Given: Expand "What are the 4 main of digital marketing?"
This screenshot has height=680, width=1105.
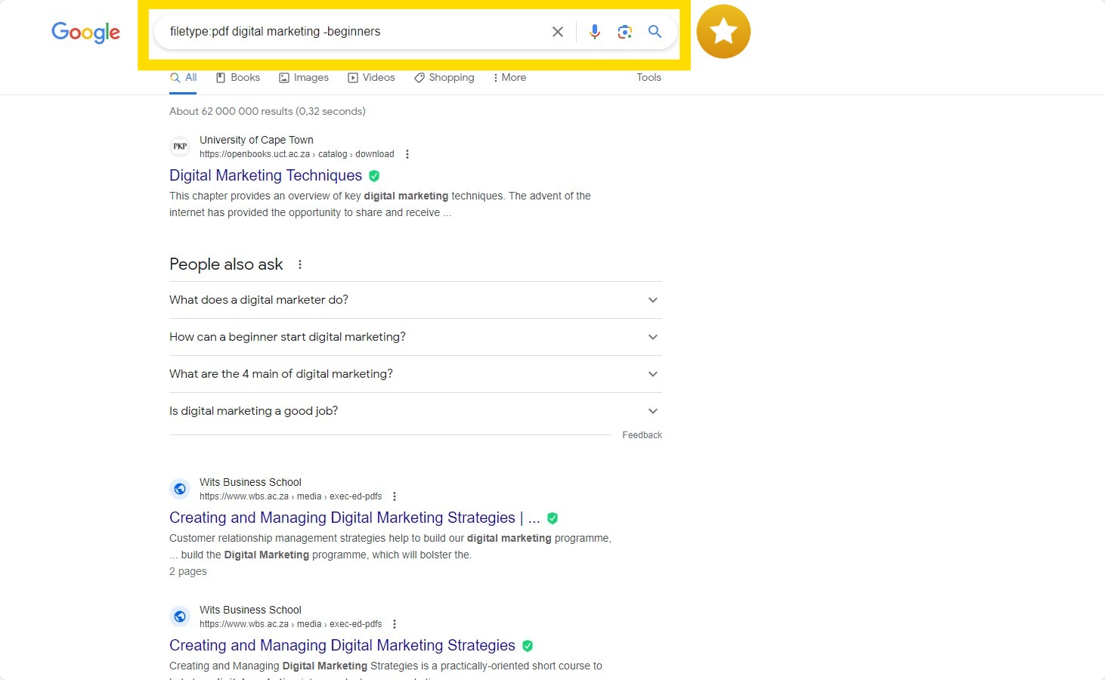Looking at the screenshot, I should (416, 374).
